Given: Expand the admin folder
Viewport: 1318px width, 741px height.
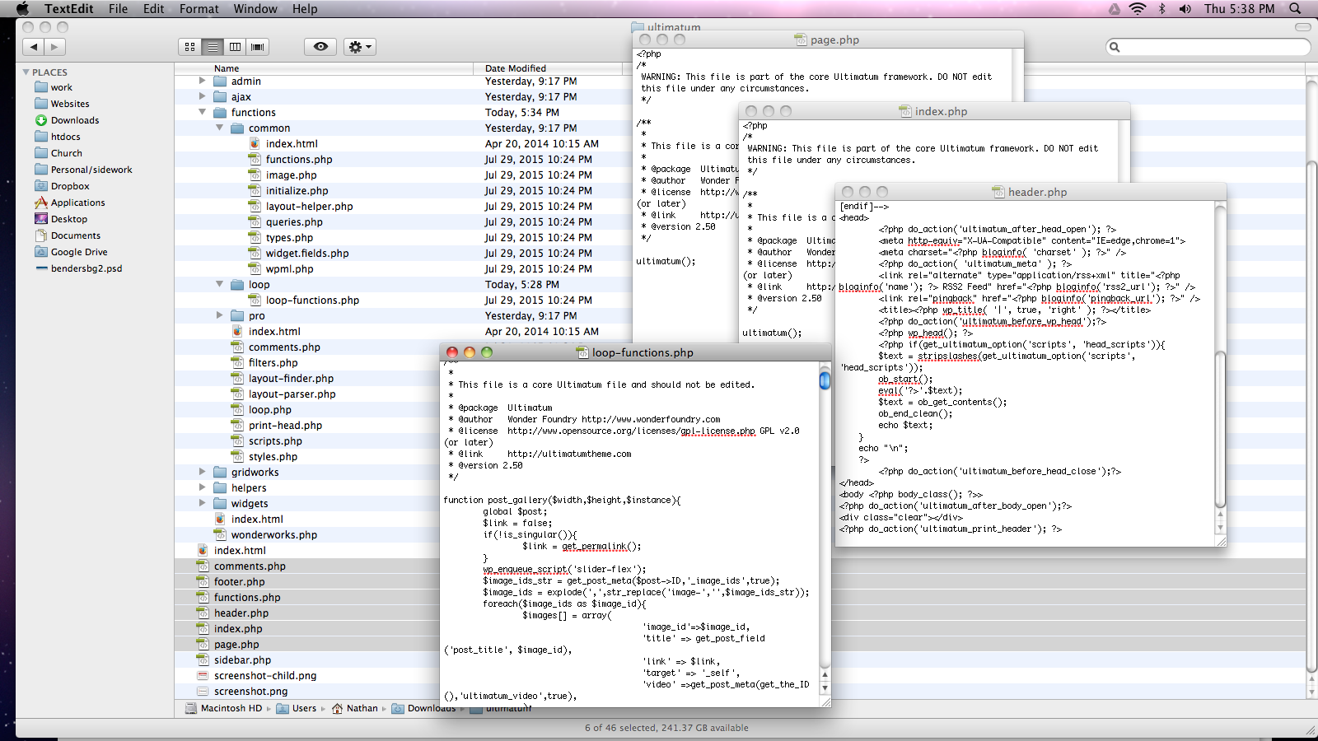Looking at the screenshot, I should tap(202, 81).
